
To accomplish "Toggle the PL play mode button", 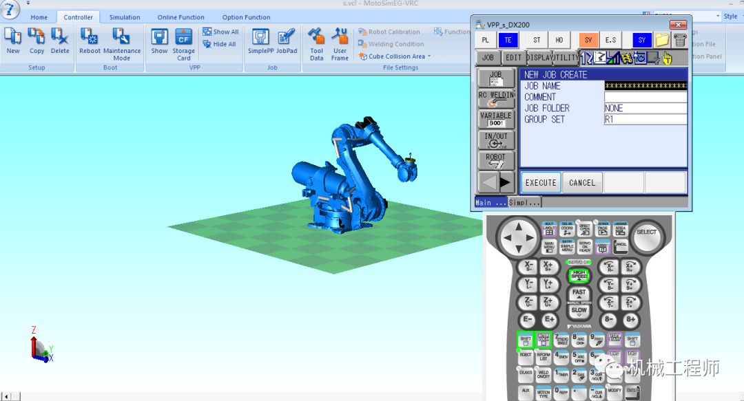I will [x=485, y=41].
